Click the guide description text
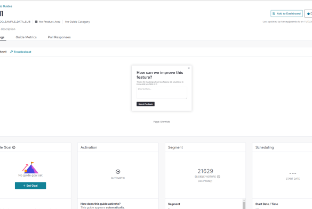The image size is (312, 209). tap(8, 29)
